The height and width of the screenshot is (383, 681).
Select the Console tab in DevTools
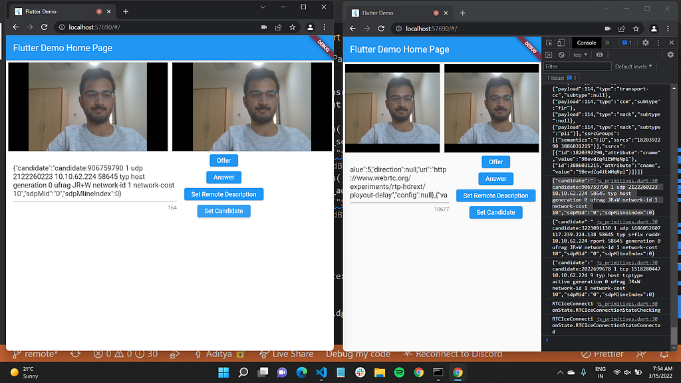coord(587,43)
